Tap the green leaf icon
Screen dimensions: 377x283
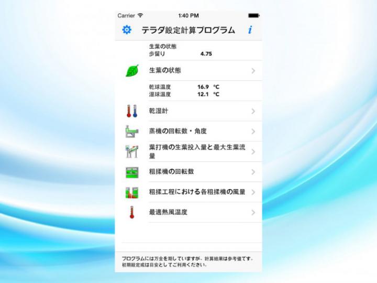click(132, 71)
